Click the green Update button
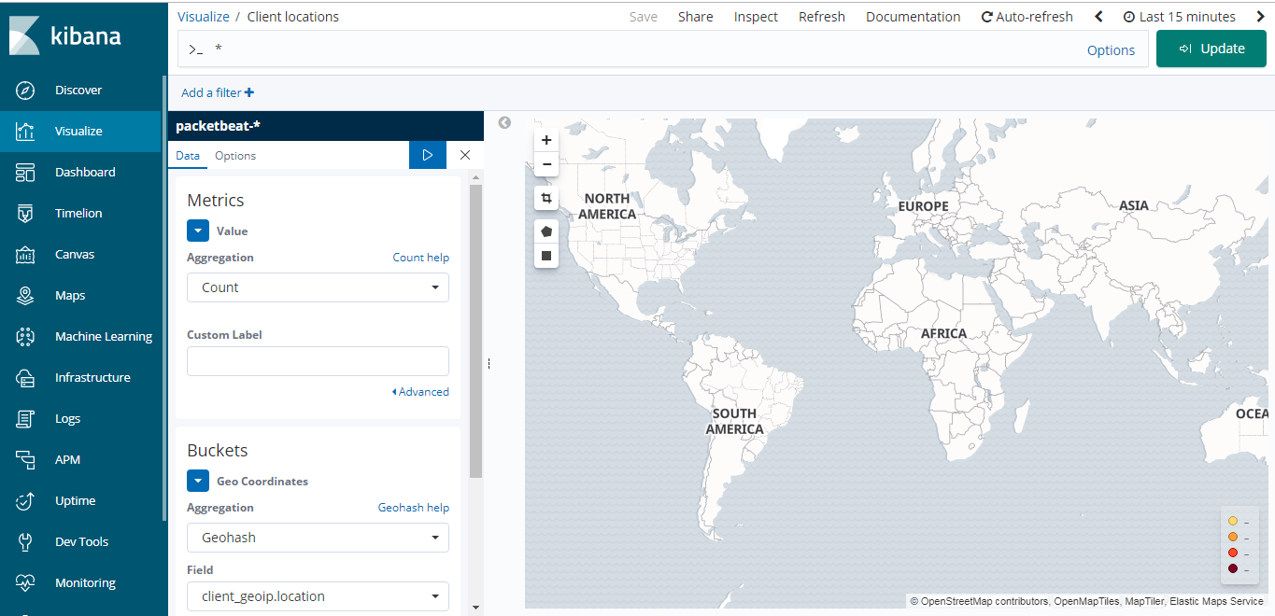Viewport: 1275px width, 616px height. tap(1211, 49)
